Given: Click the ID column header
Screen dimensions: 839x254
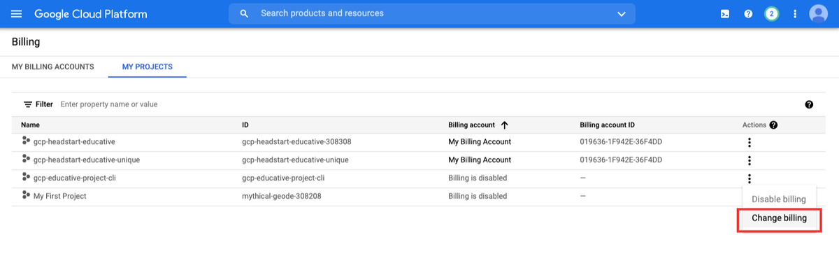Looking at the screenshot, I should pos(245,125).
